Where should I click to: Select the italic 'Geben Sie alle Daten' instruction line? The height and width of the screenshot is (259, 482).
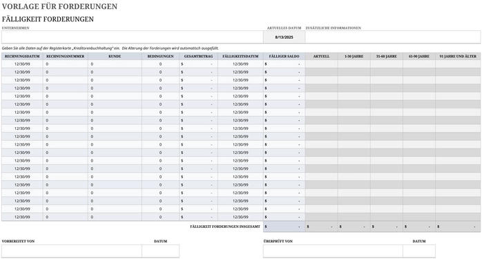110,48
